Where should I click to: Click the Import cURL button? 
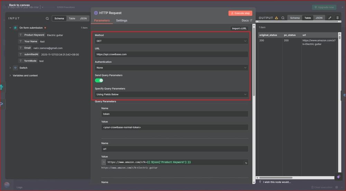239,28
